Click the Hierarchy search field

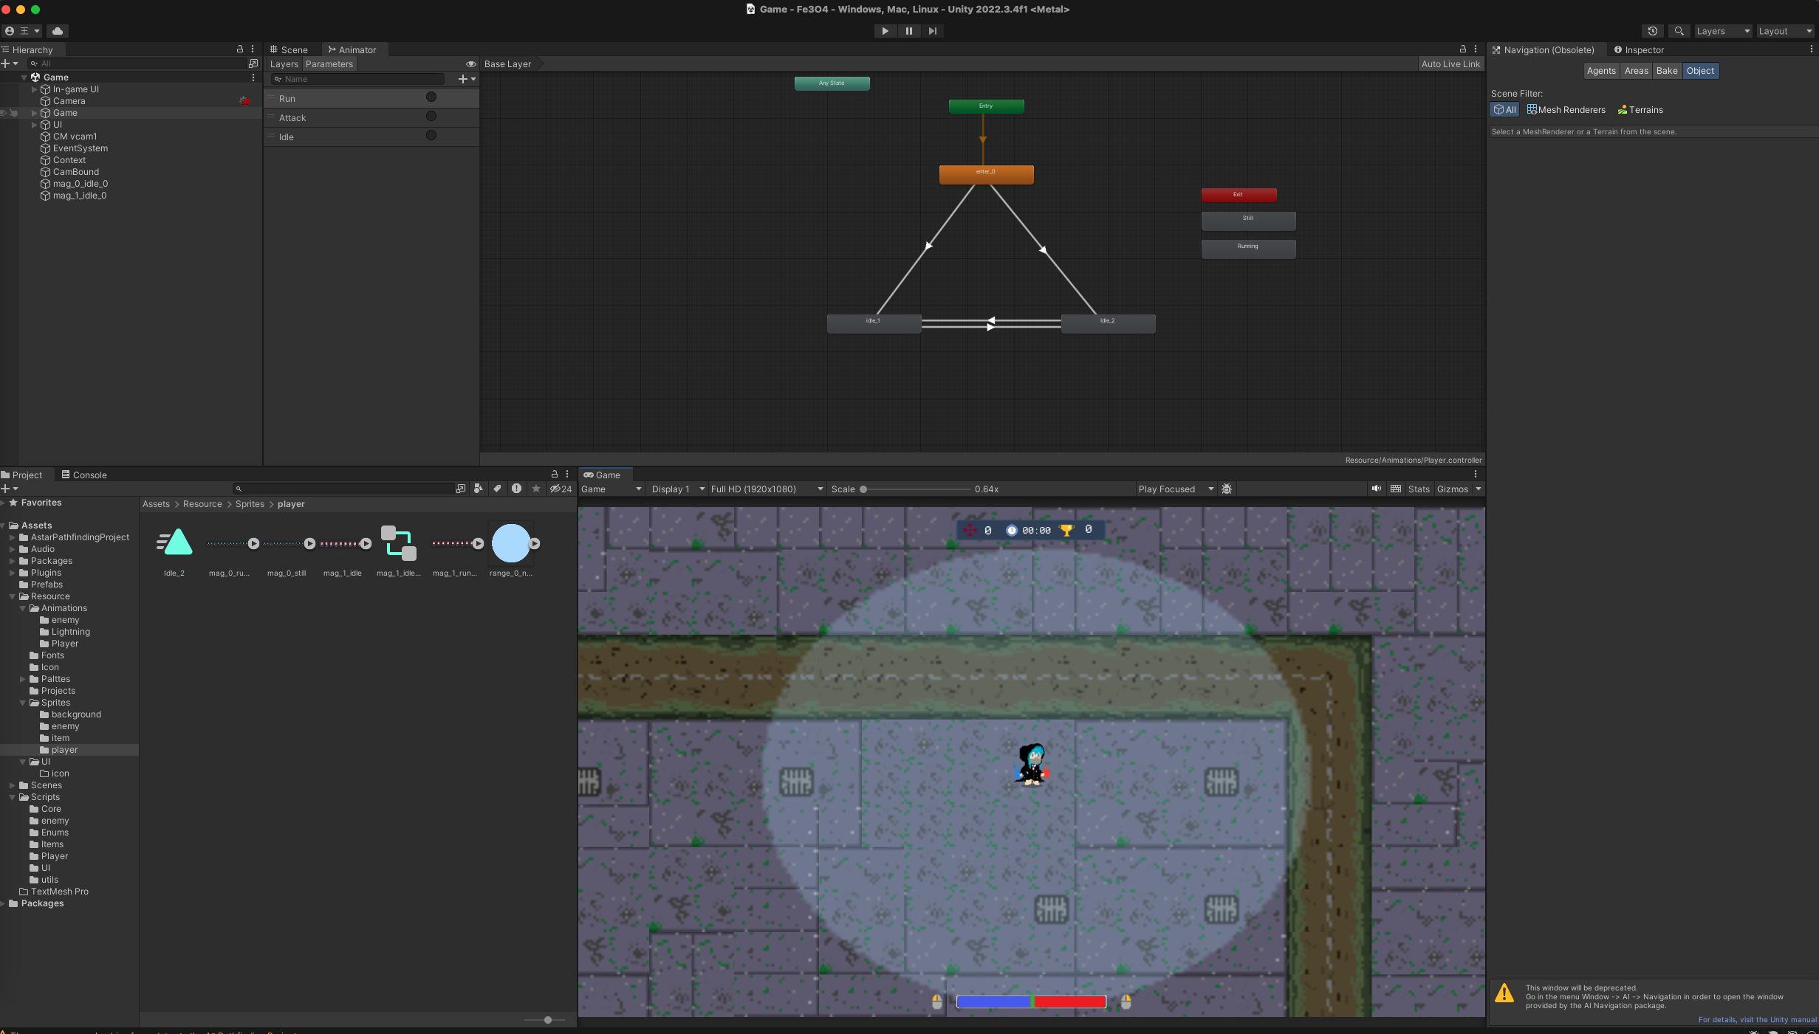click(x=137, y=63)
